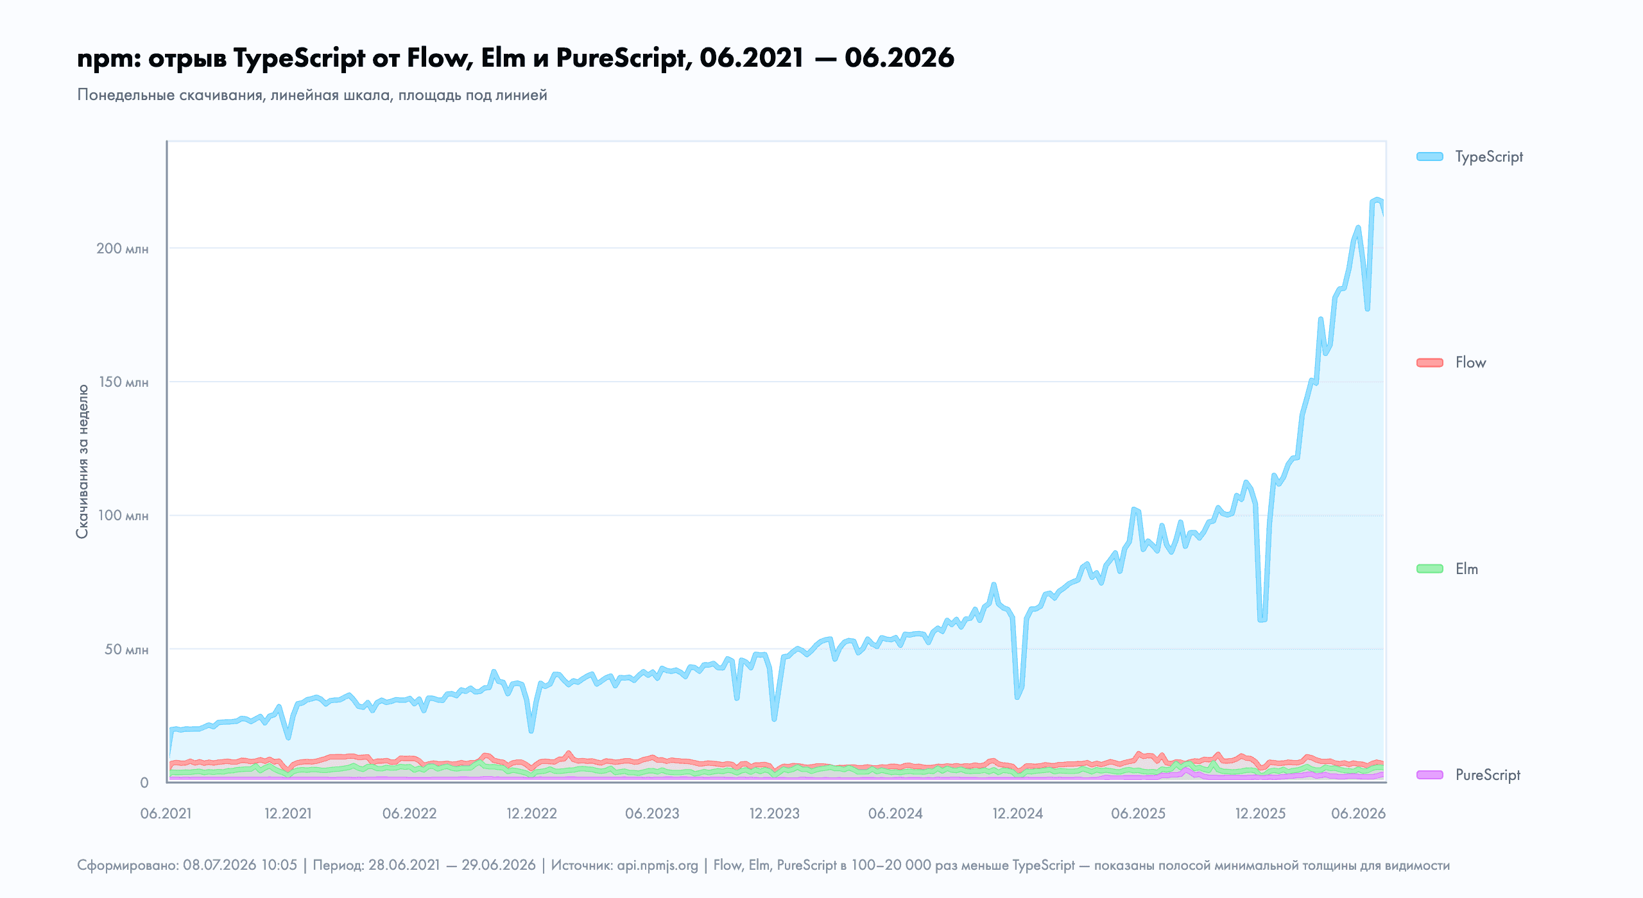Image resolution: width=1643 pixels, height=898 pixels.
Task: Click the '12.2025' x-axis label
Action: tap(1260, 814)
